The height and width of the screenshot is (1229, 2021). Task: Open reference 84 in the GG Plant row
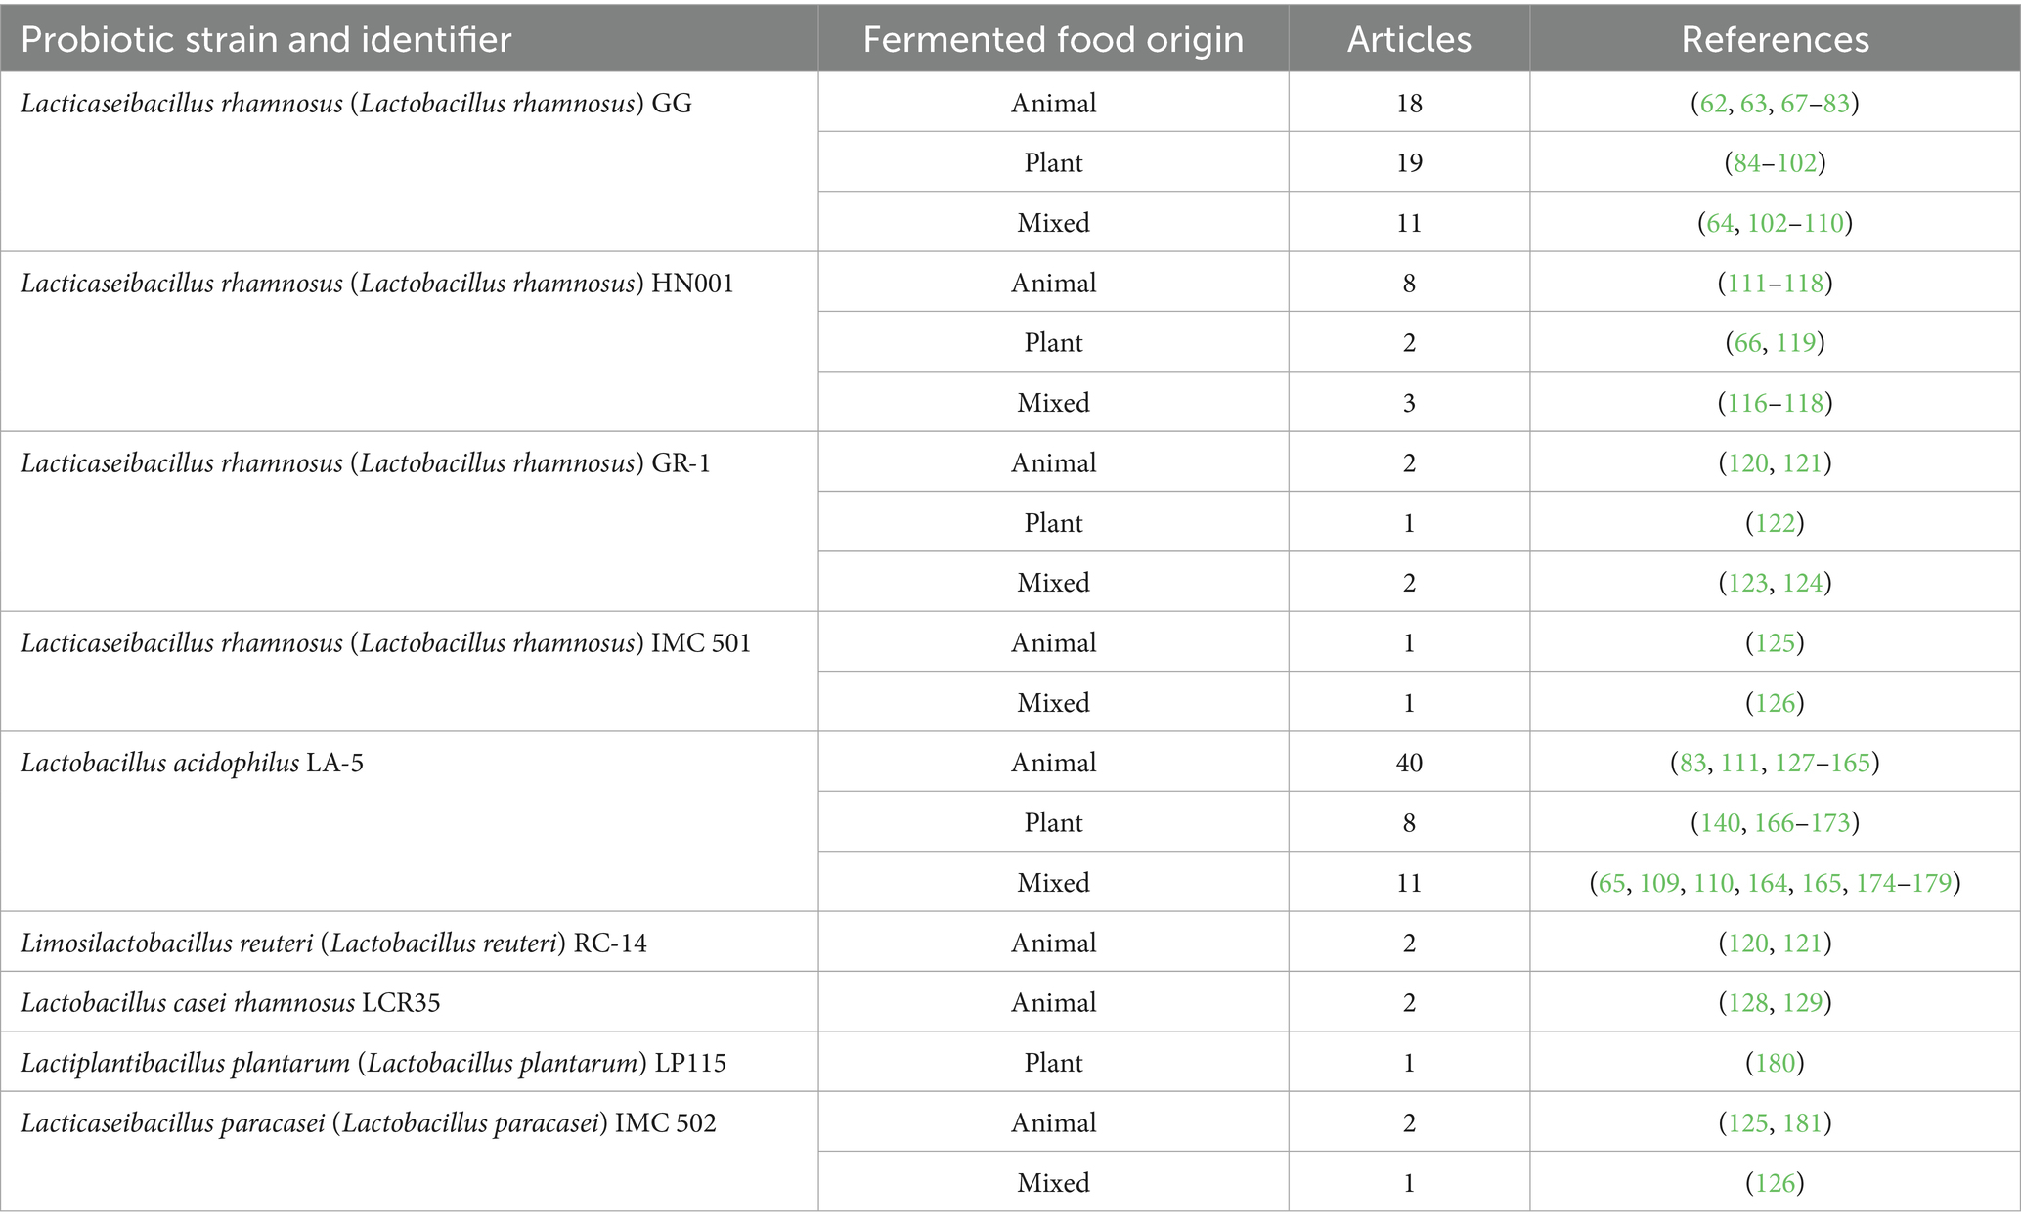point(1746,162)
